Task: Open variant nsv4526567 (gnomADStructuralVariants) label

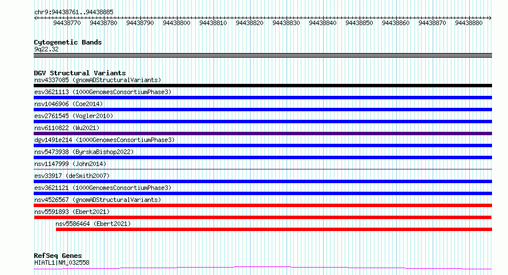Action: coord(98,200)
